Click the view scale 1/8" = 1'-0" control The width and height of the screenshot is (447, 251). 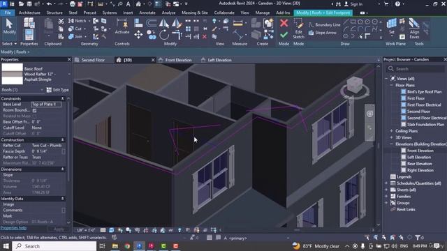pyautogui.click(x=86, y=230)
